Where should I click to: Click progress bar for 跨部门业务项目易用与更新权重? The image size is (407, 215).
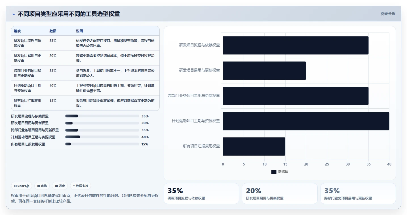102,130
